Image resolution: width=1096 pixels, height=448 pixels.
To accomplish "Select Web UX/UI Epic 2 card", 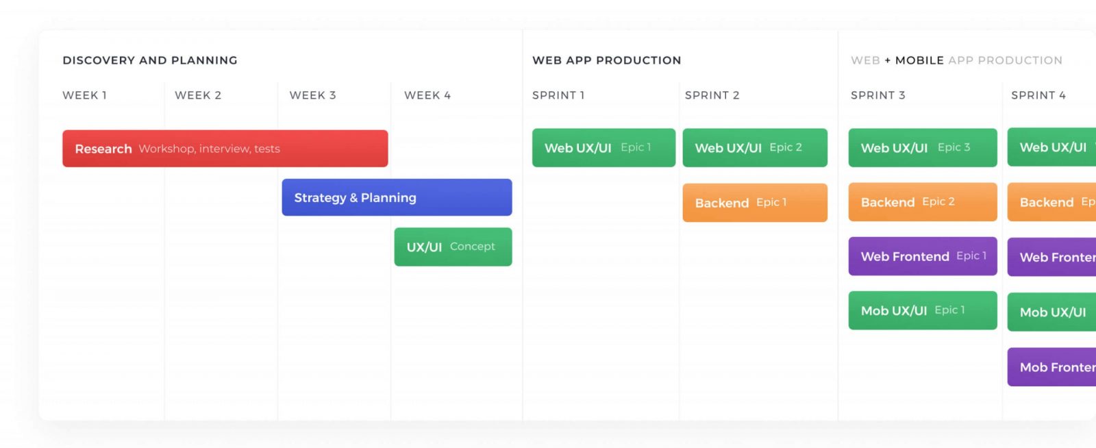I will click(754, 147).
